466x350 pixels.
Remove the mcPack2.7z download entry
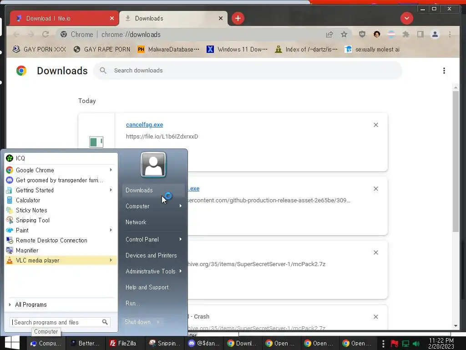tap(375, 252)
